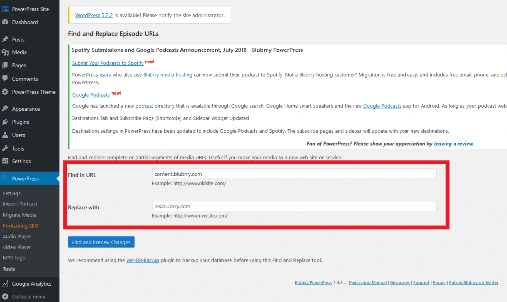Open the WP-DB-Backup plugin link

[143, 260]
